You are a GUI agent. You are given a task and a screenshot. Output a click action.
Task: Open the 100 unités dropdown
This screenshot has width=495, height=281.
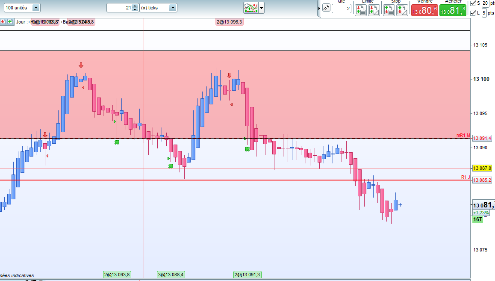point(22,8)
